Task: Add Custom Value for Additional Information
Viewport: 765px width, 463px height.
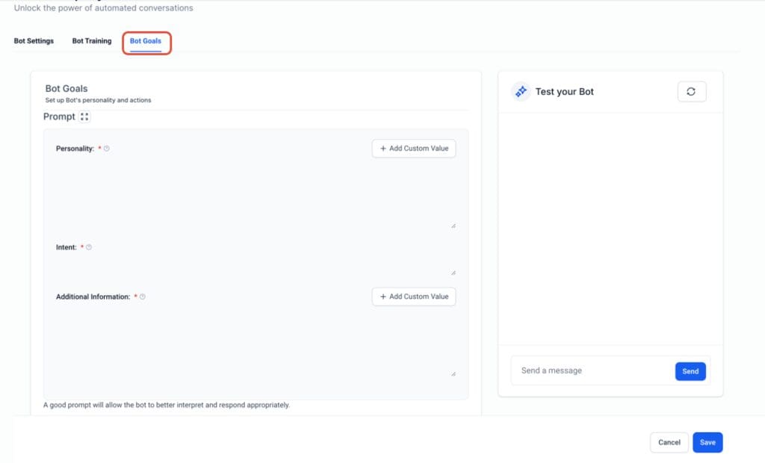Action: pos(413,296)
